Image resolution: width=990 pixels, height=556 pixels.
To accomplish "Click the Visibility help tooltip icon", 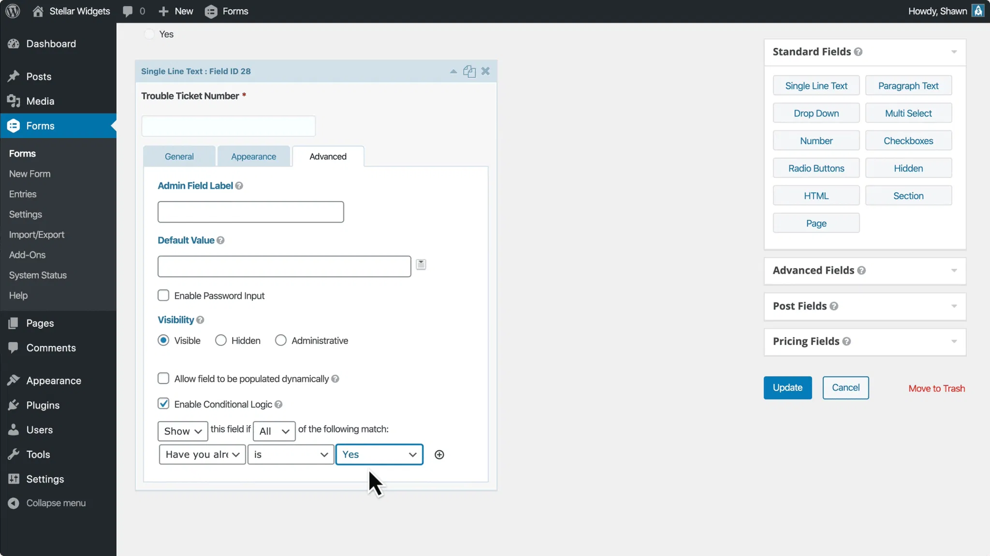I will pos(200,320).
